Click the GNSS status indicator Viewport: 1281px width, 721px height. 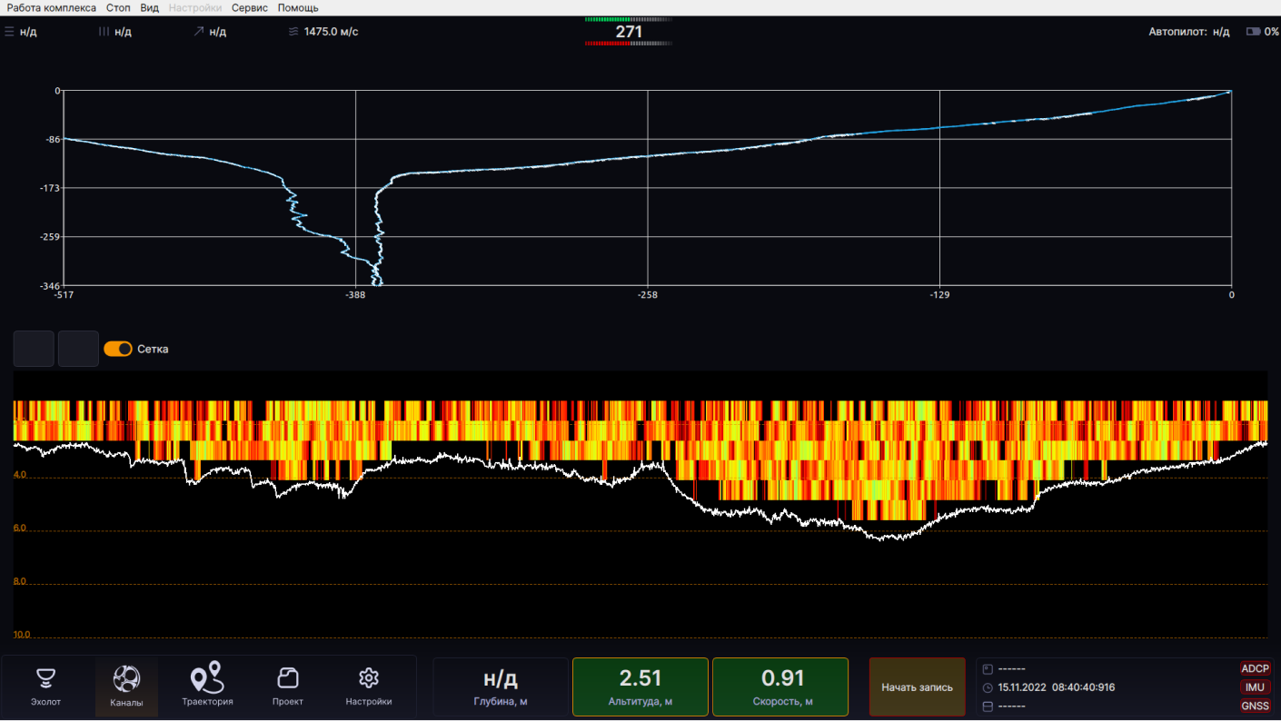pos(1256,706)
